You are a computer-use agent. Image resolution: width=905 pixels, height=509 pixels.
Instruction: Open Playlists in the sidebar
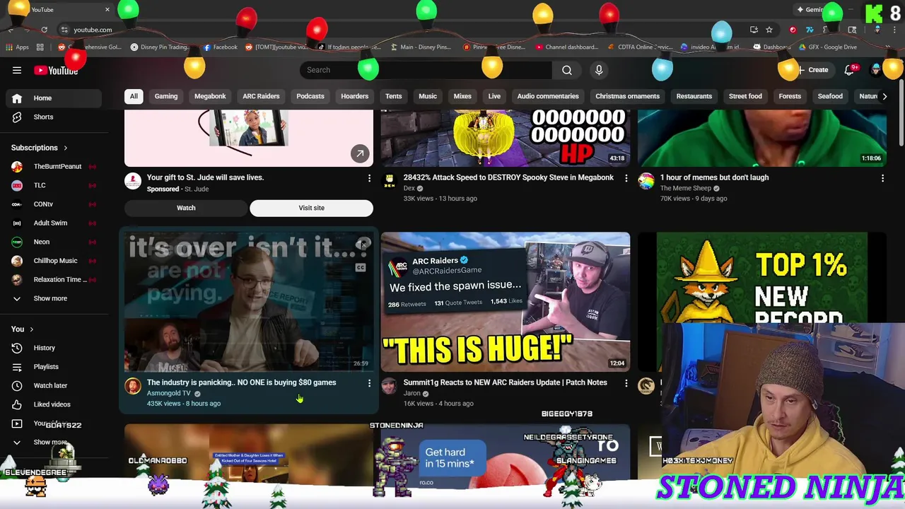(54, 367)
